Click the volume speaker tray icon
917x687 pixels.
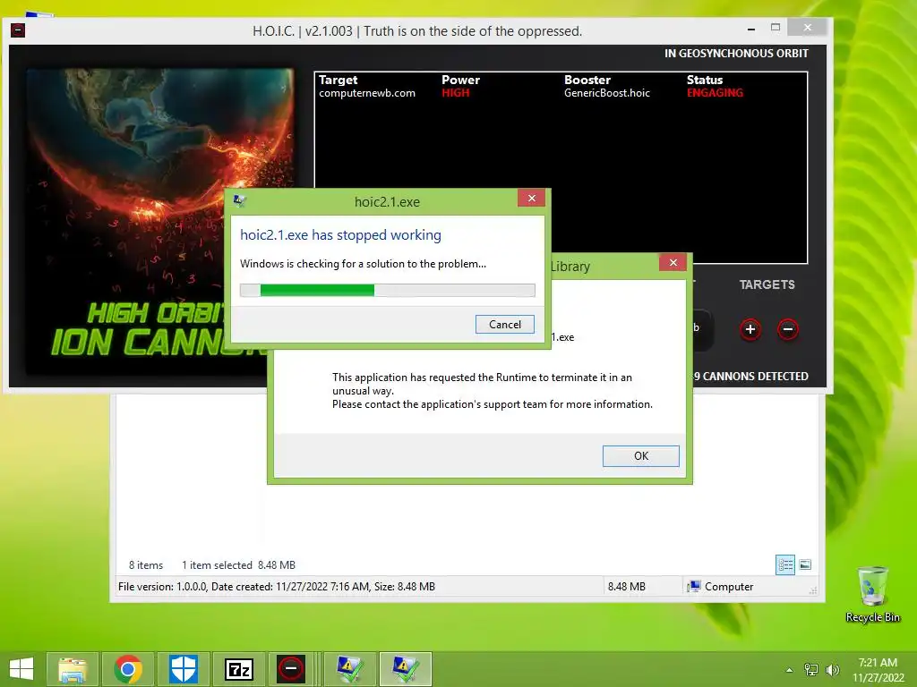click(x=832, y=669)
